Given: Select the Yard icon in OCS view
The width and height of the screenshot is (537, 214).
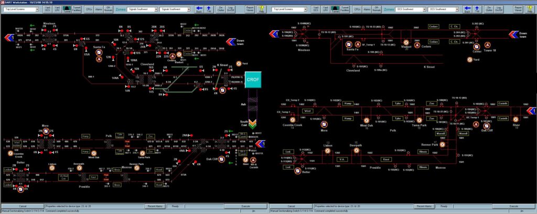Looking at the screenshot, I should pyautogui.click(x=470, y=60).
